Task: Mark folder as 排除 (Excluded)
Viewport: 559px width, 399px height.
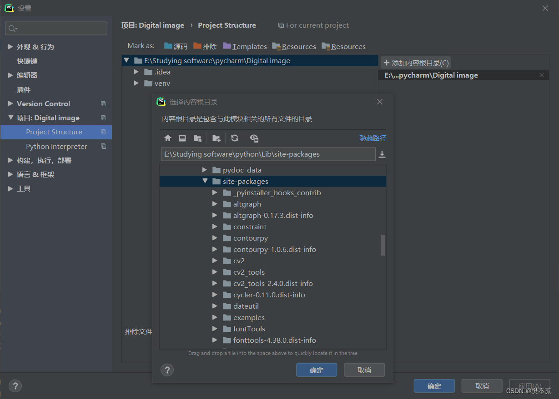Action: [x=205, y=46]
